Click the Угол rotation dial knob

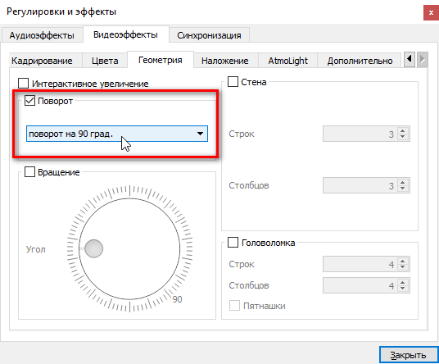pyautogui.click(x=94, y=248)
